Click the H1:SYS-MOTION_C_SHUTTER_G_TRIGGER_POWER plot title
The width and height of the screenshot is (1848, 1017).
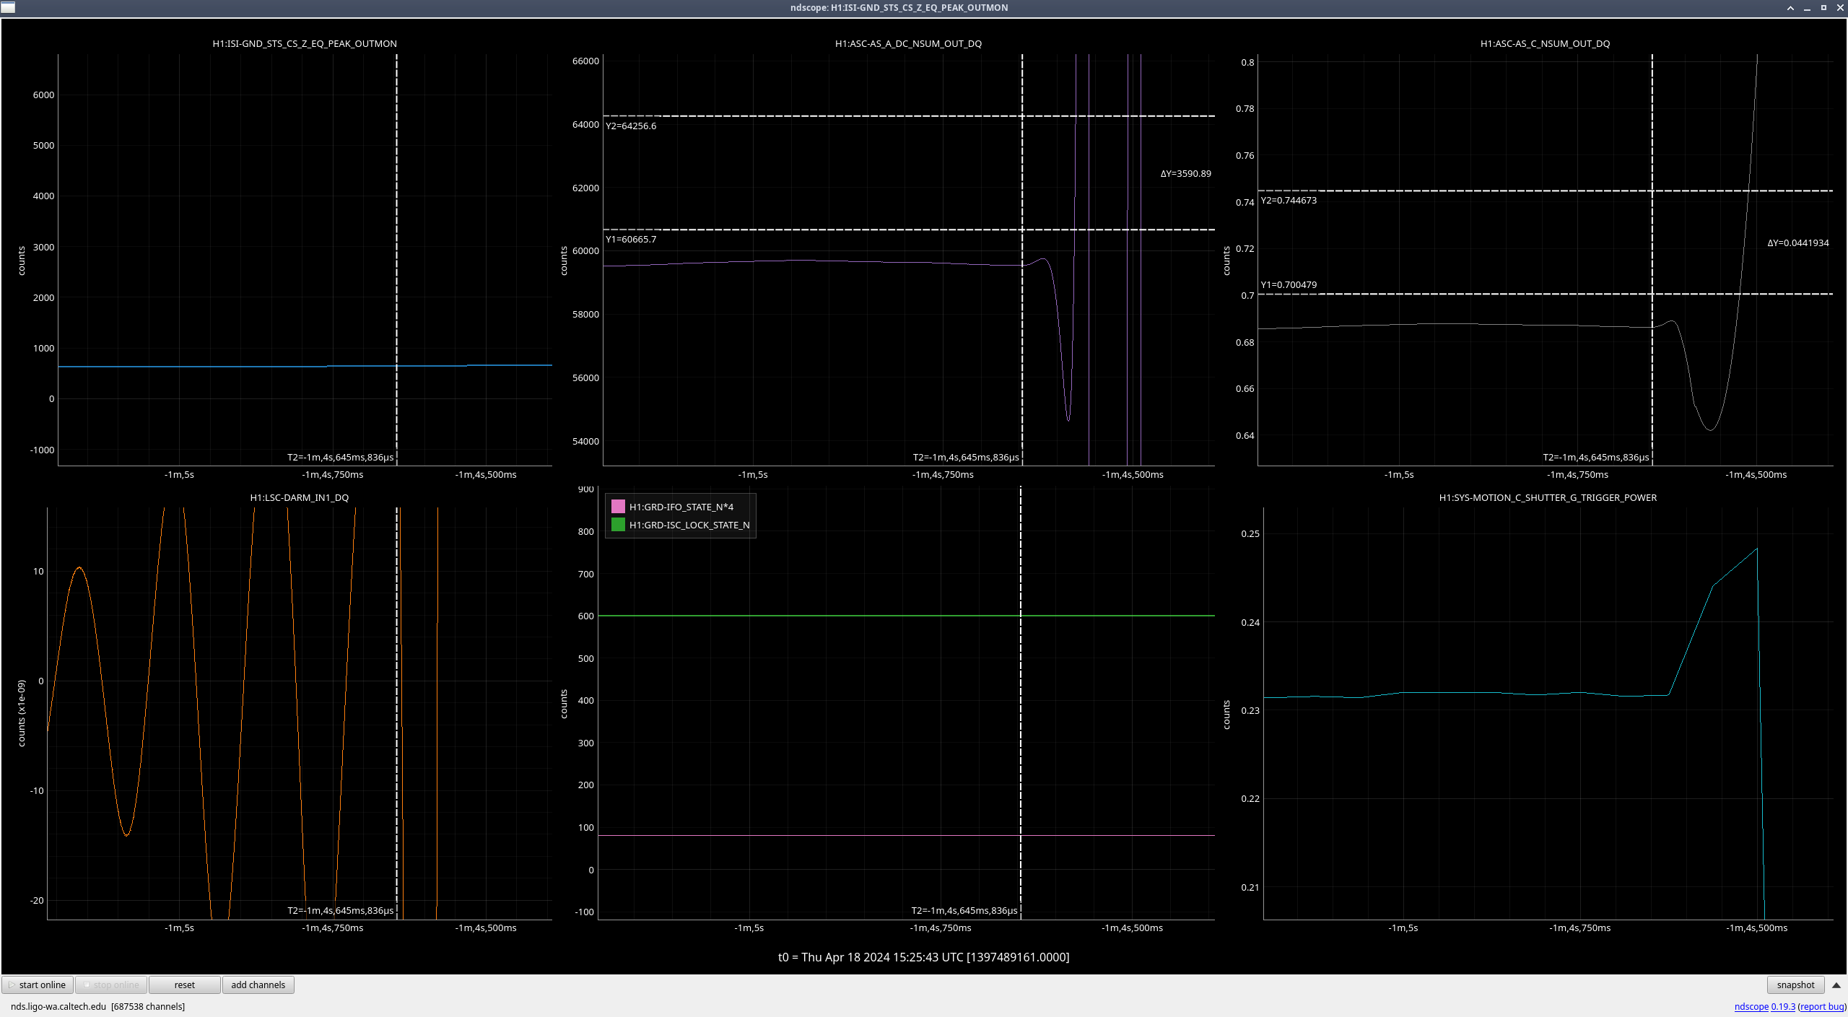click(x=1548, y=497)
